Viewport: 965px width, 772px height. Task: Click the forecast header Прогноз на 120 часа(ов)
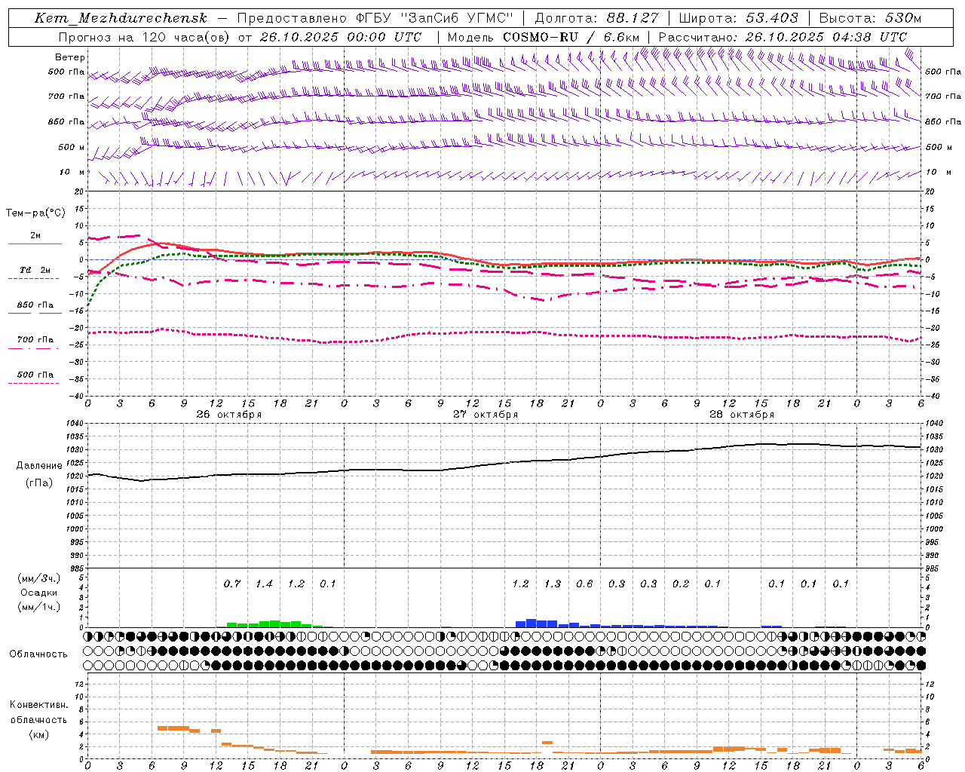(146, 37)
